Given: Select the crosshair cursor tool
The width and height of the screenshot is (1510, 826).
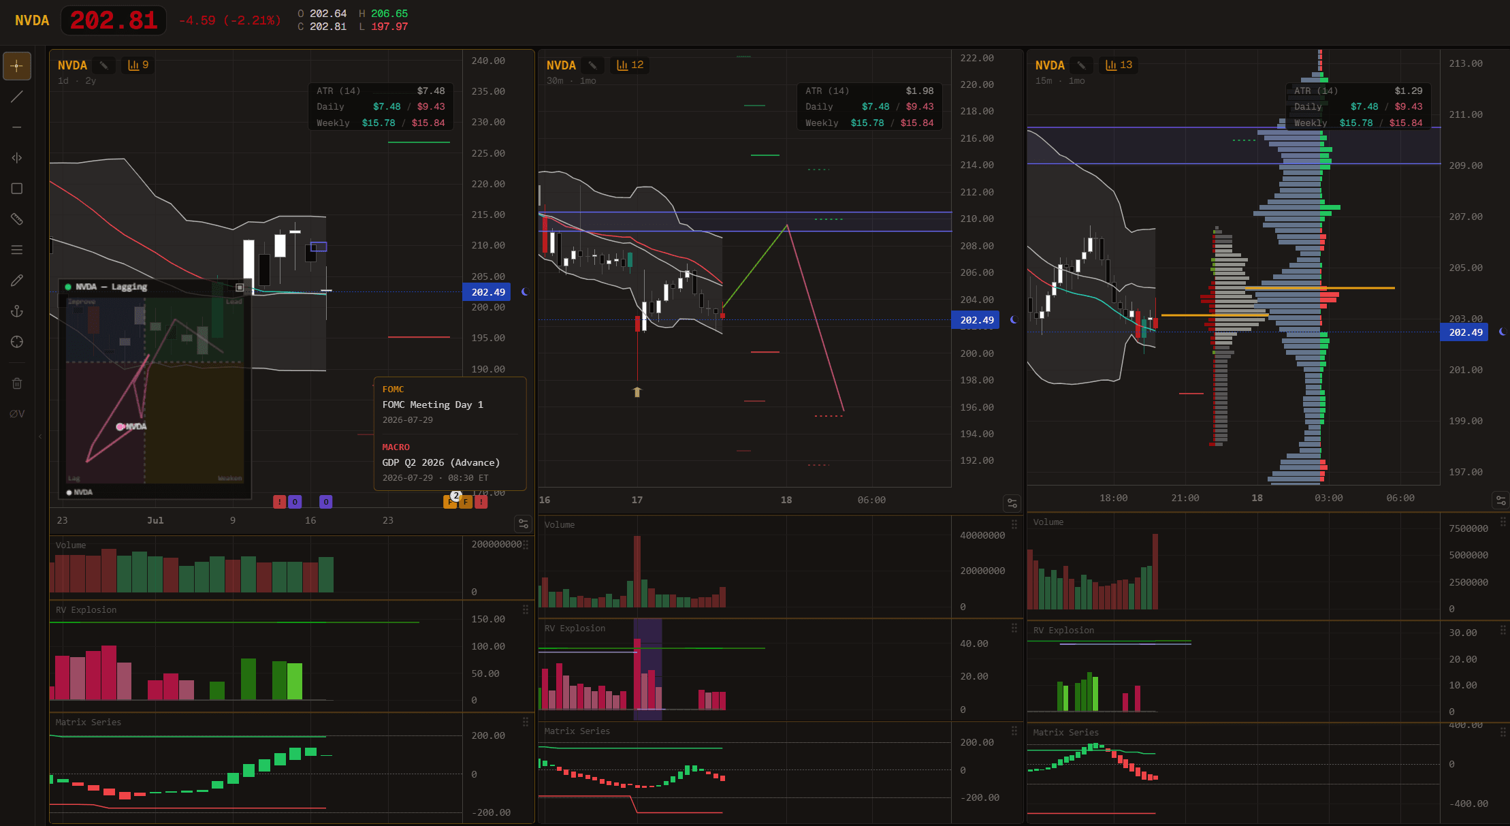Looking at the screenshot, I should (17, 66).
